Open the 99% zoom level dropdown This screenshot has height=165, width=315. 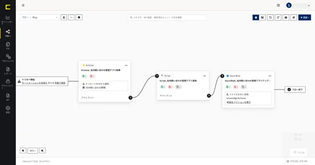click(x=33, y=150)
